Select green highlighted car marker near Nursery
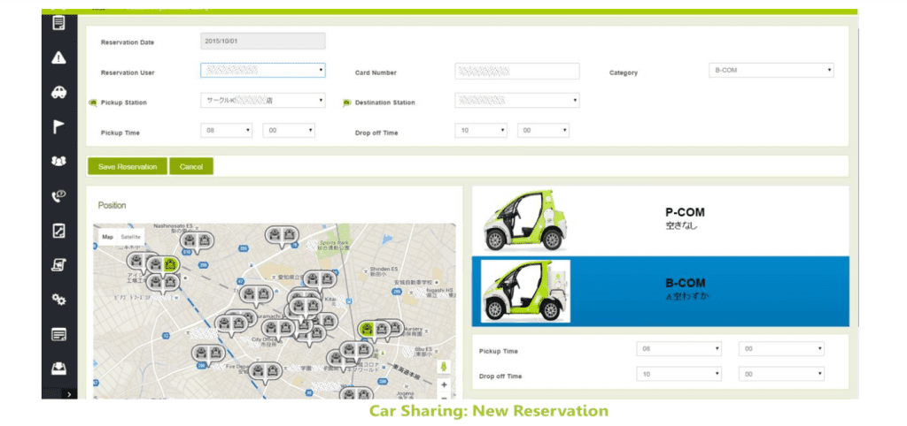 [x=366, y=329]
